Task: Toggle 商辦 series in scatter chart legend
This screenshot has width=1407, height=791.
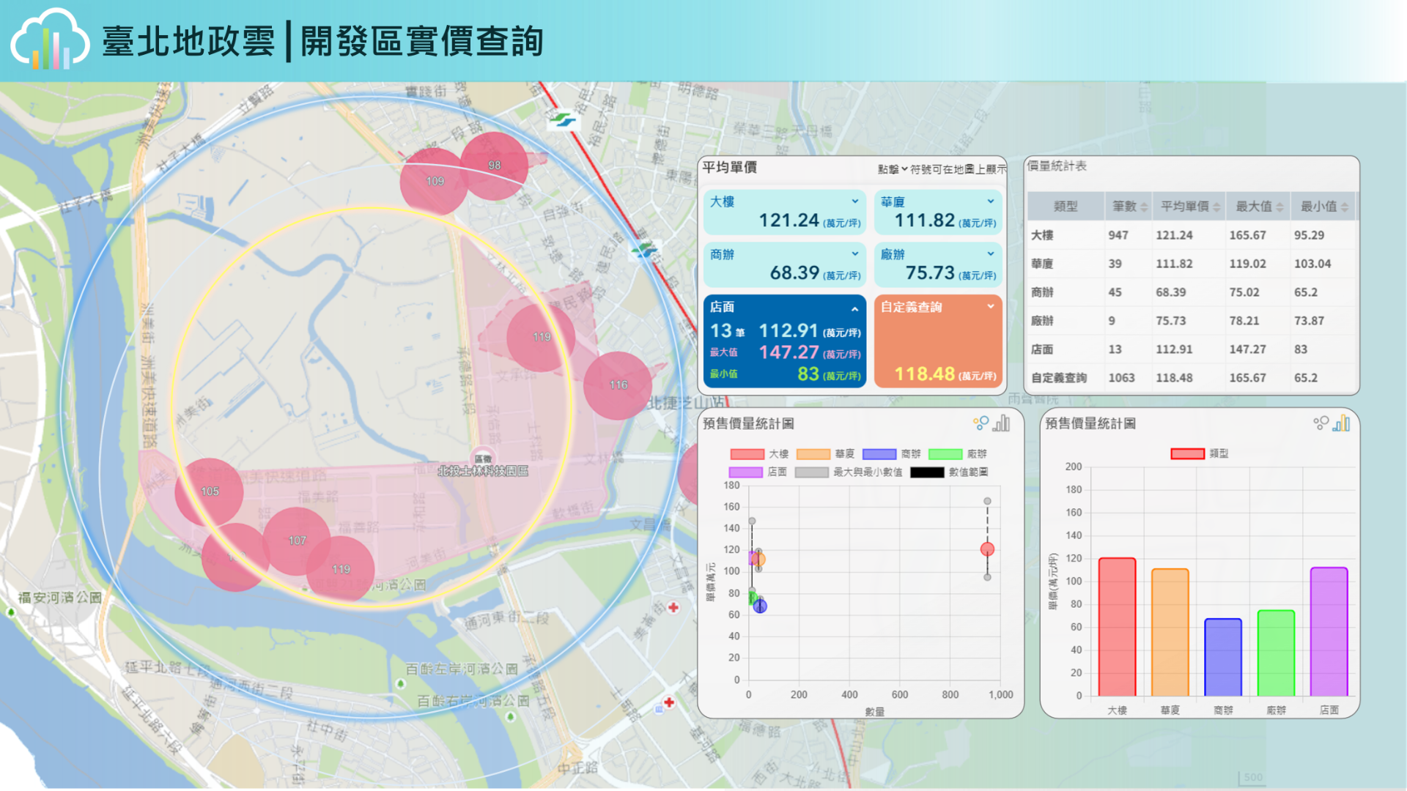Action: pyautogui.click(x=891, y=454)
